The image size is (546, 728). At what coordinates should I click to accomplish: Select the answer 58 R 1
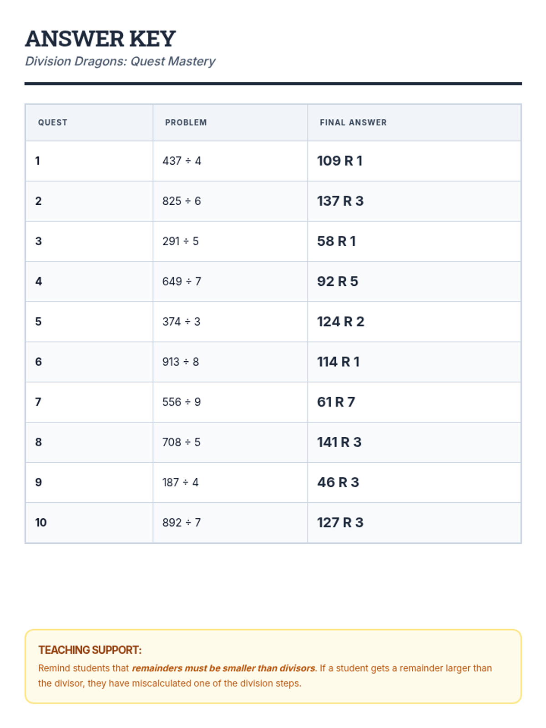point(336,241)
